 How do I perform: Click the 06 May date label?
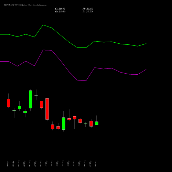[x=30, y=163]
